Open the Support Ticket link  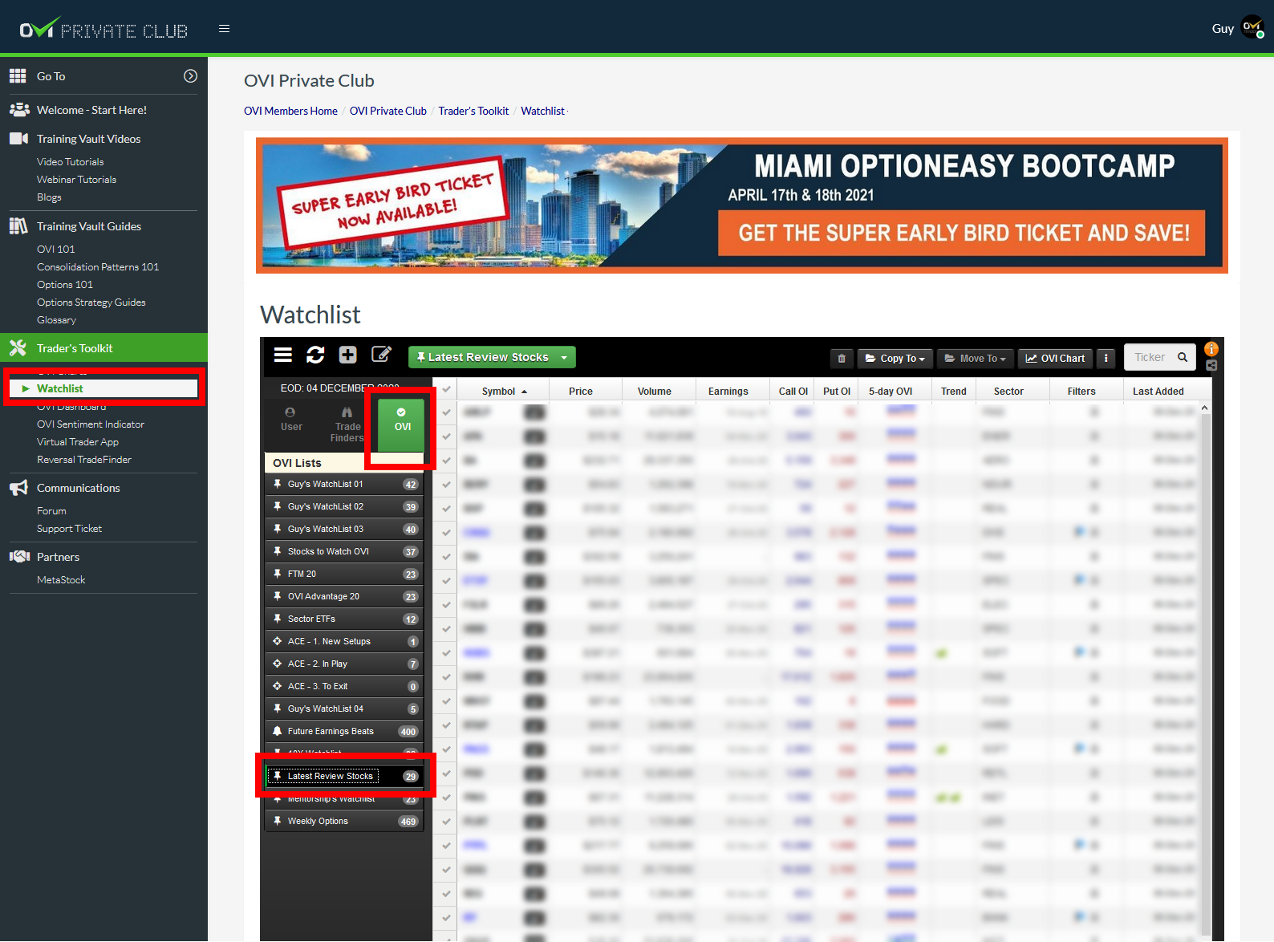pos(69,529)
